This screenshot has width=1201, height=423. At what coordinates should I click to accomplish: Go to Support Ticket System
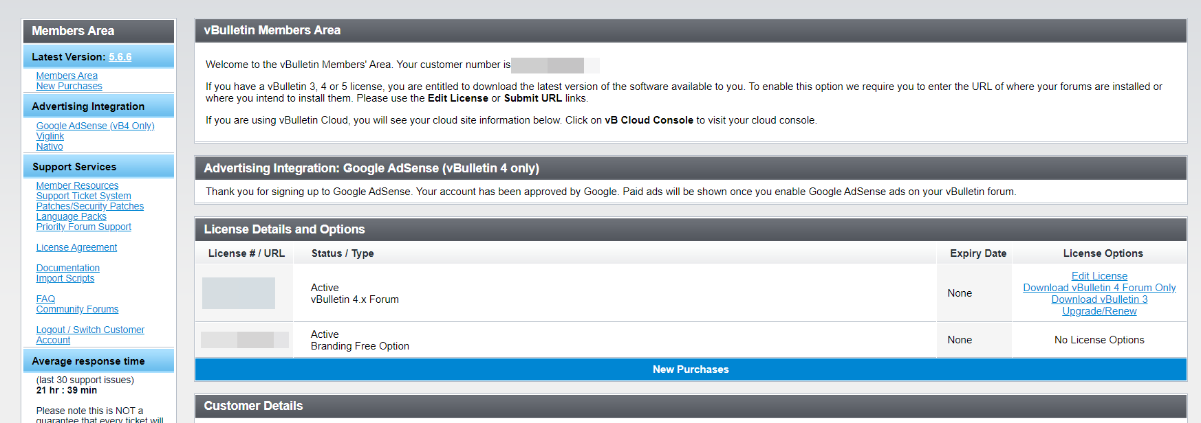[83, 196]
